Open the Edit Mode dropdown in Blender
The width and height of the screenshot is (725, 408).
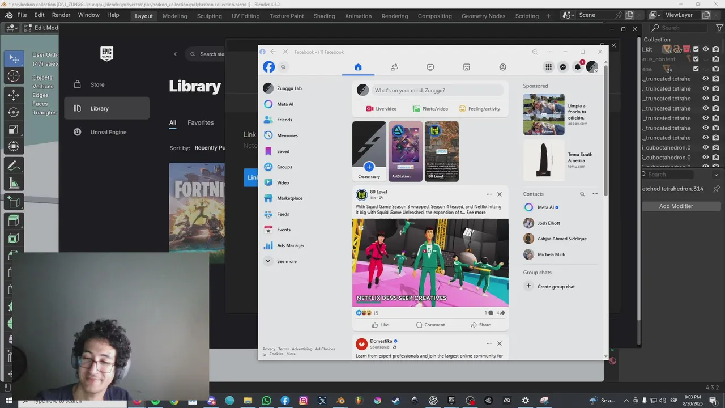click(x=41, y=28)
